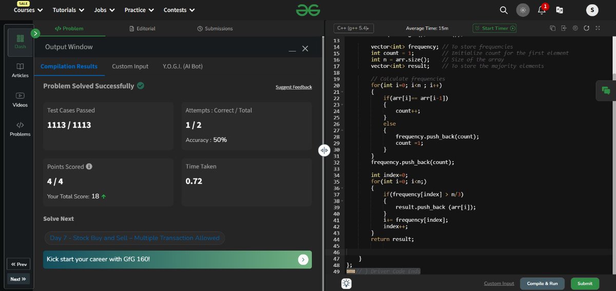The height and width of the screenshot is (291, 616).
Task: Click the '1113 / 1113' test cases value
Action: pos(69,125)
